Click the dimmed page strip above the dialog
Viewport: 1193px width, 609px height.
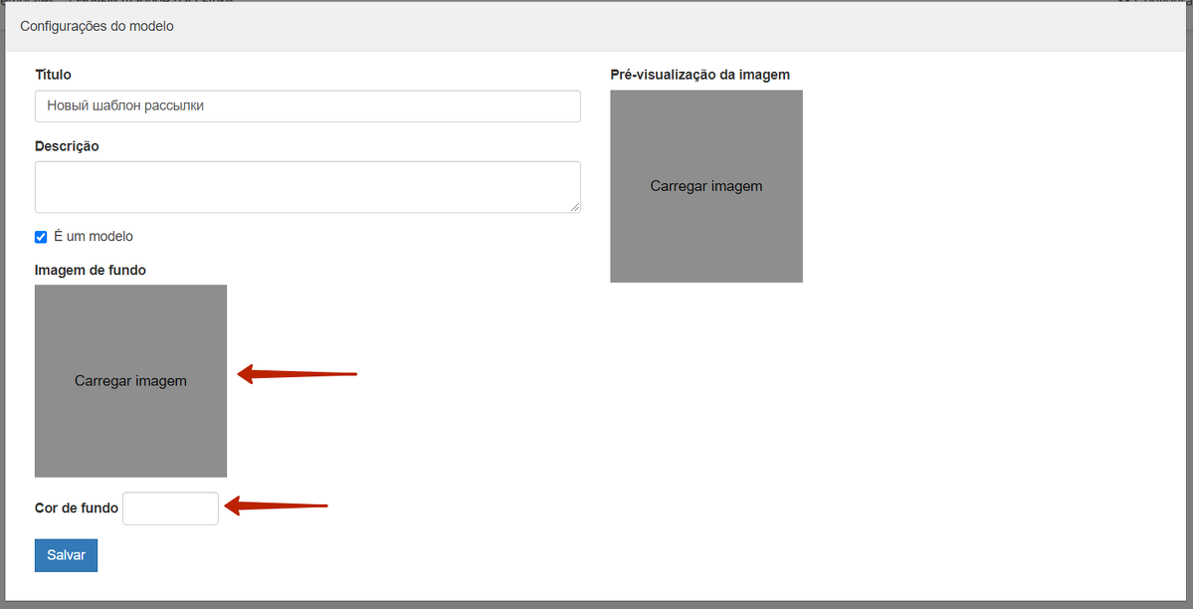coord(597,2)
